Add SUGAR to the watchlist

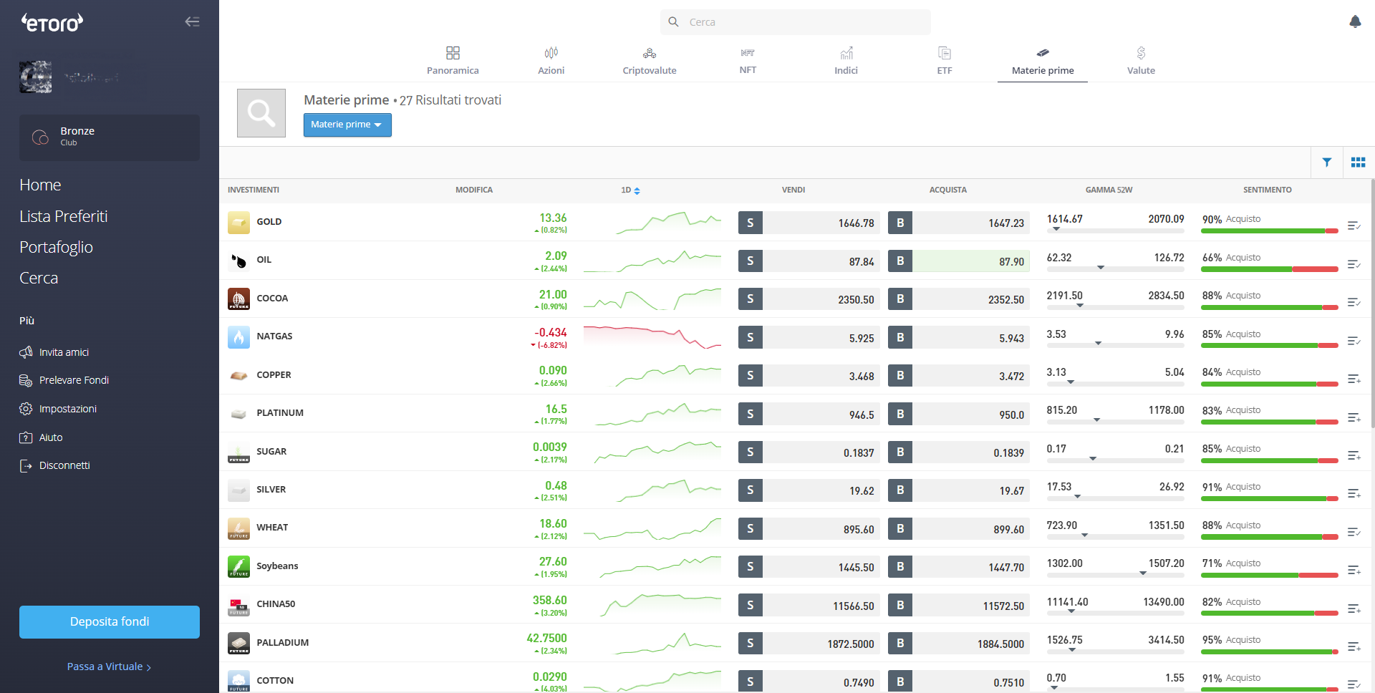(x=1354, y=455)
